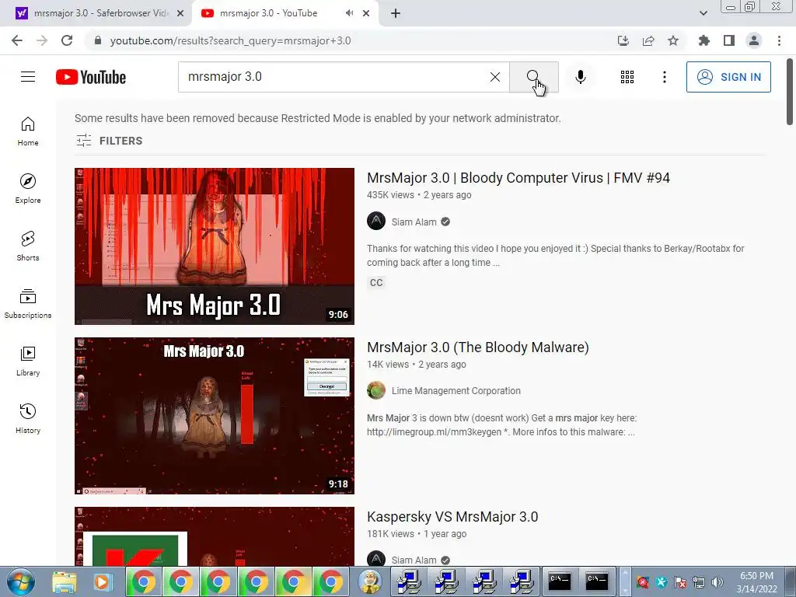Open the Bloody Computer Virus FMV #94 thumbnail
Viewport: 796px width, 597px height.
(x=215, y=246)
